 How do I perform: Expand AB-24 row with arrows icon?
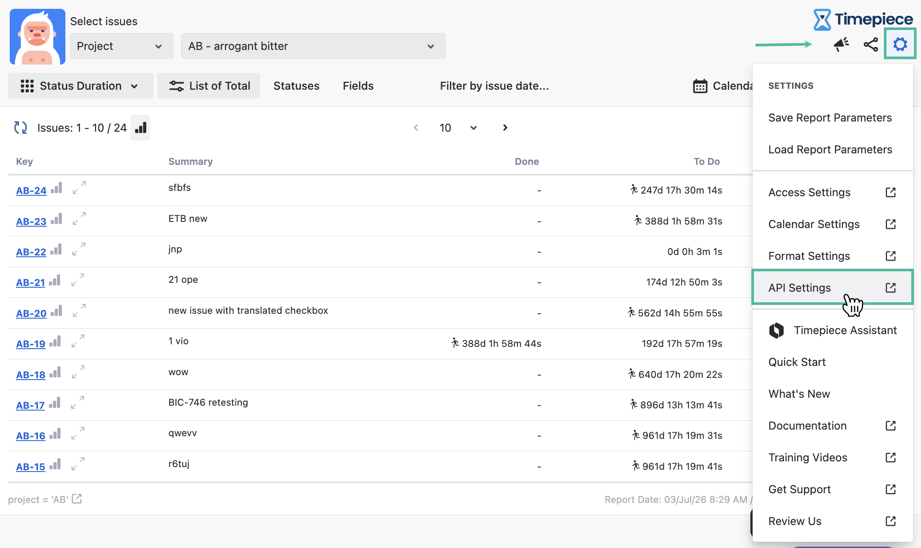click(79, 187)
